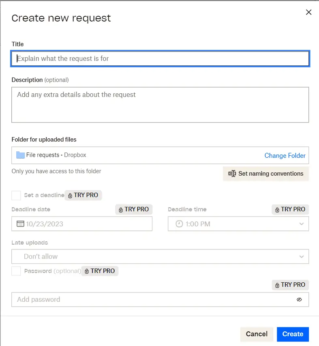Toggle password visibility with the eye icon
This screenshot has height=346, width=319.
tap(299, 299)
